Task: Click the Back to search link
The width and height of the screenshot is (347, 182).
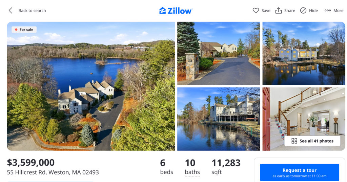Action: coord(32,11)
